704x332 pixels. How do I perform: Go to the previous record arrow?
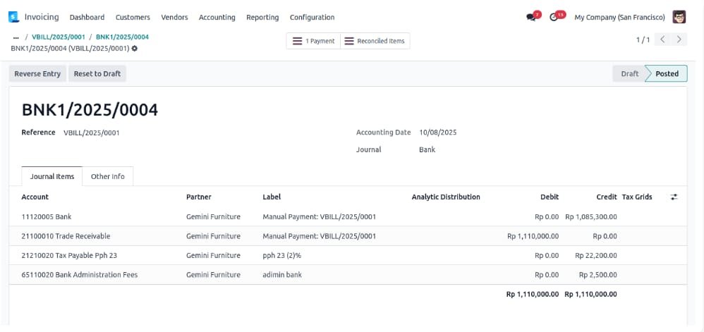662,39
